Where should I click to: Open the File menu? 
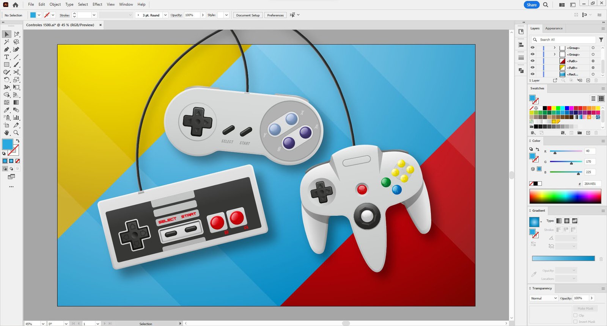[x=31, y=5]
